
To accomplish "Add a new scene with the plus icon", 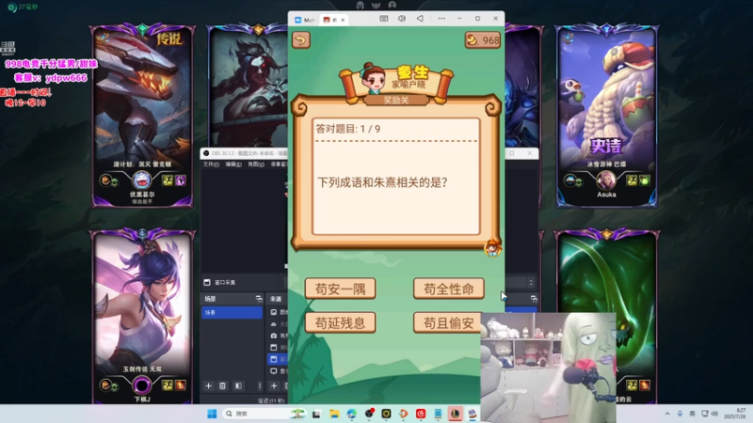I will 208,385.
